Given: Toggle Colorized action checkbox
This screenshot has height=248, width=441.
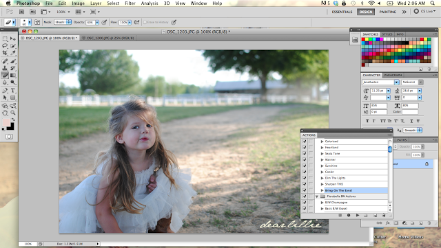Looking at the screenshot, I should 305,141.
